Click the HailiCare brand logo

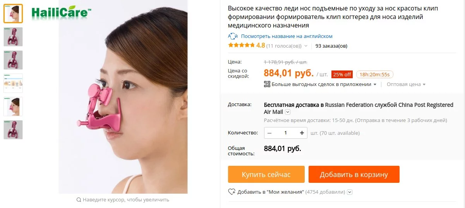(62, 13)
